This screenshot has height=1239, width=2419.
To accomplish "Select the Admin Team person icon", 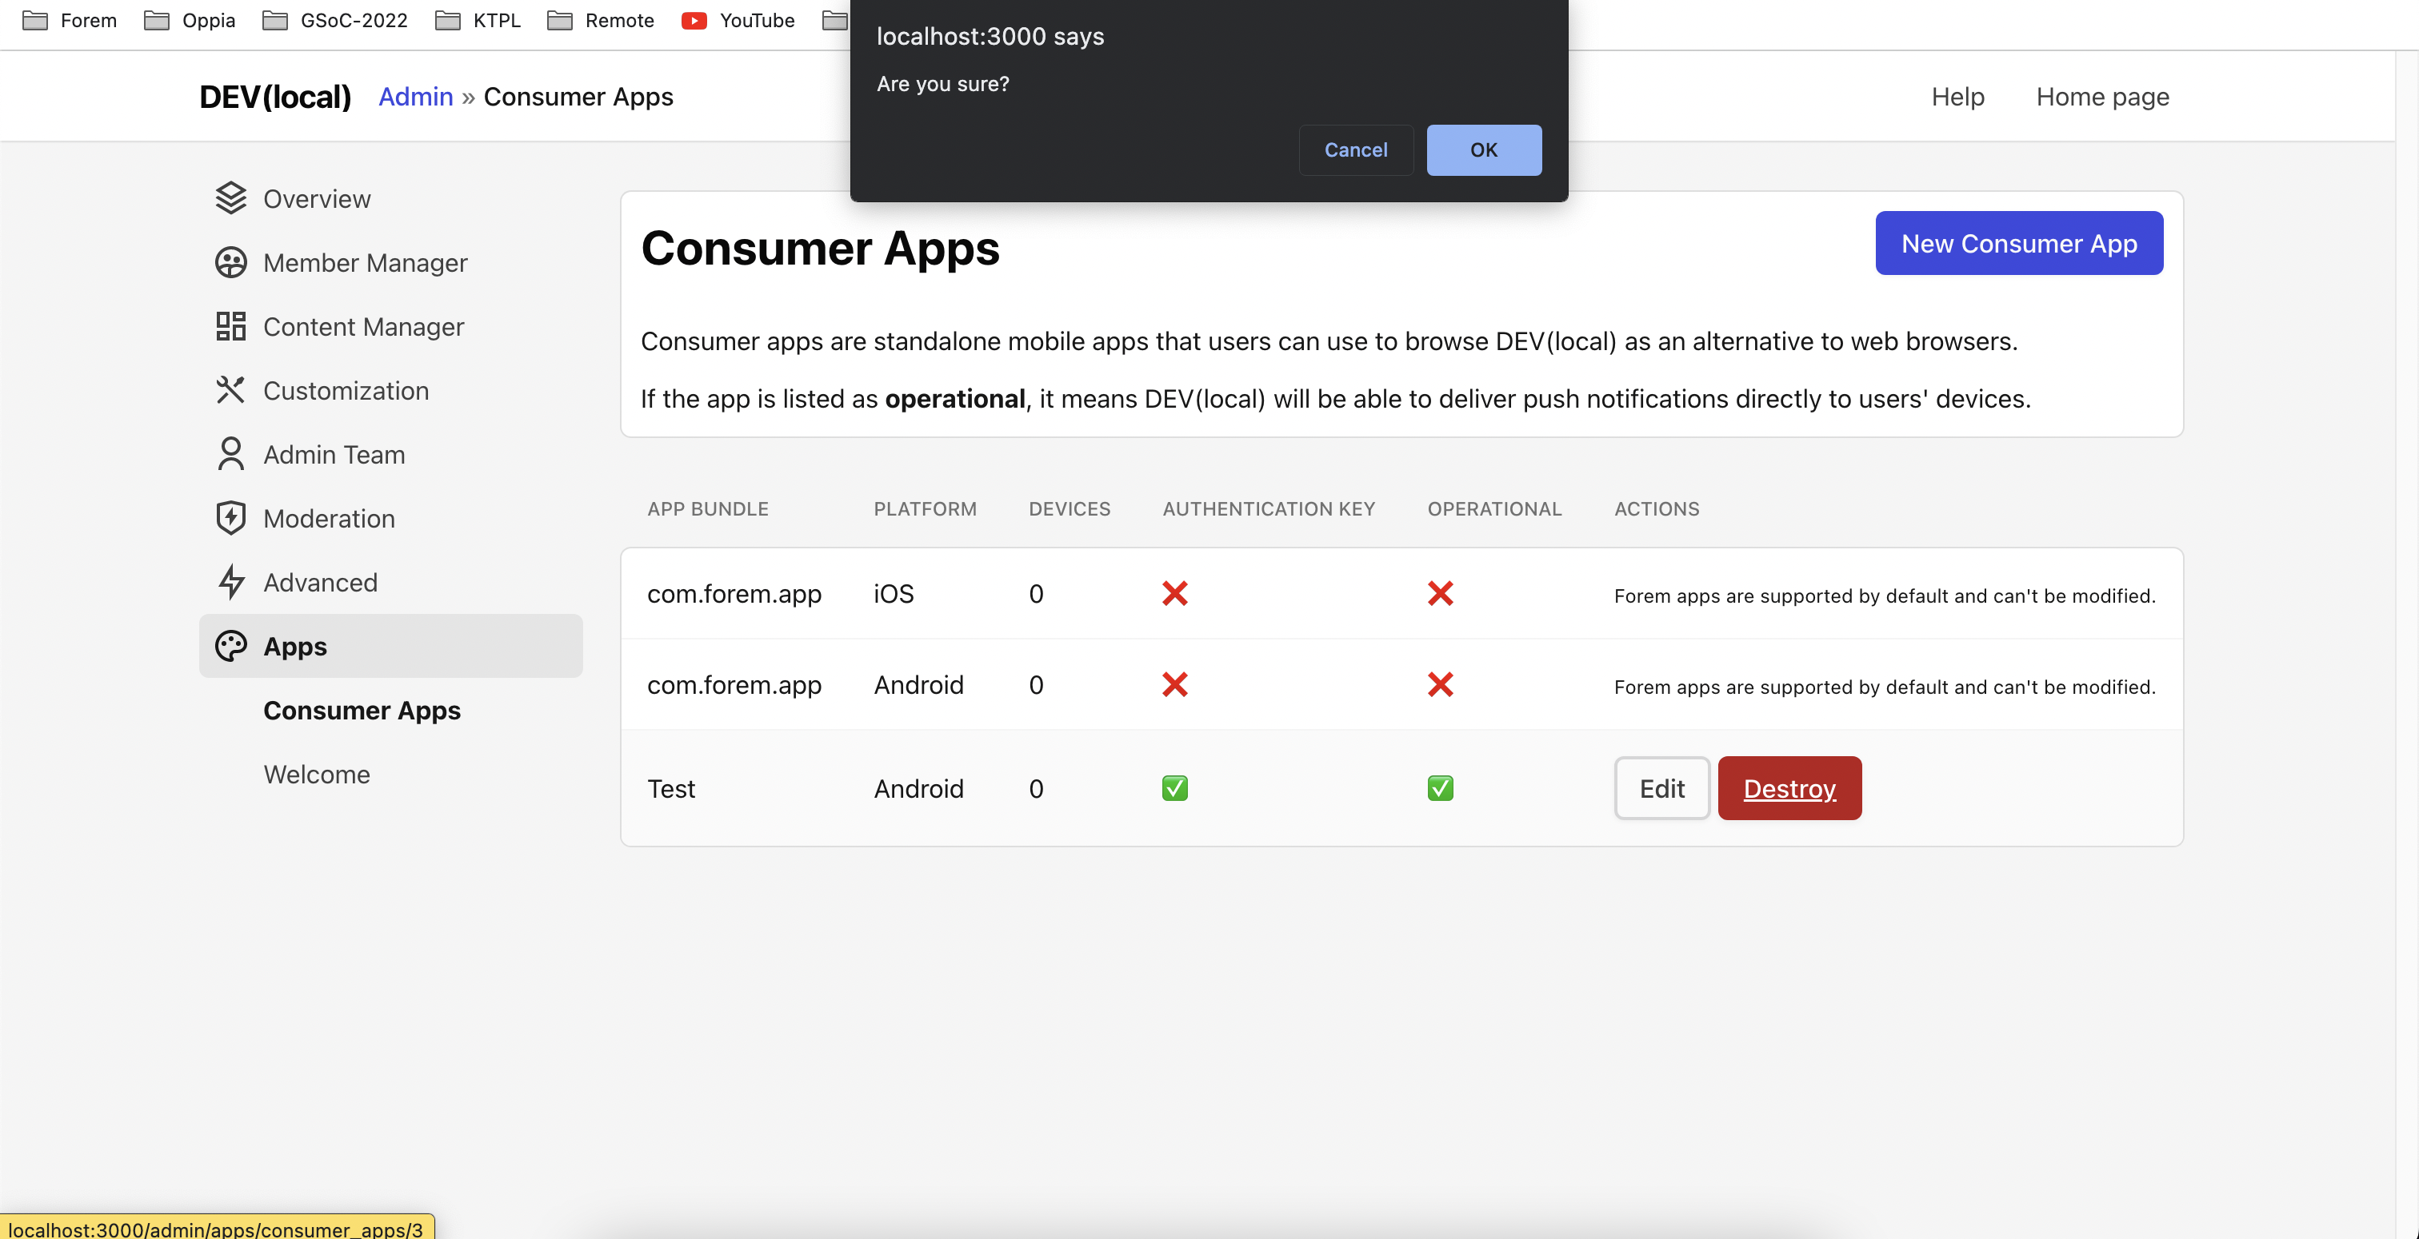I will [x=231, y=454].
